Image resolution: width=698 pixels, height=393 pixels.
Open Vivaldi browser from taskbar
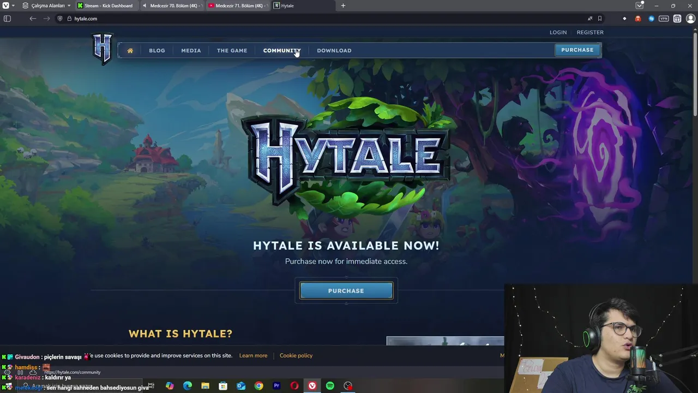[312, 386]
